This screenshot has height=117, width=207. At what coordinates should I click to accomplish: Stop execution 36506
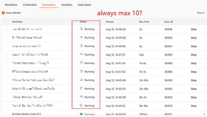(194, 38)
